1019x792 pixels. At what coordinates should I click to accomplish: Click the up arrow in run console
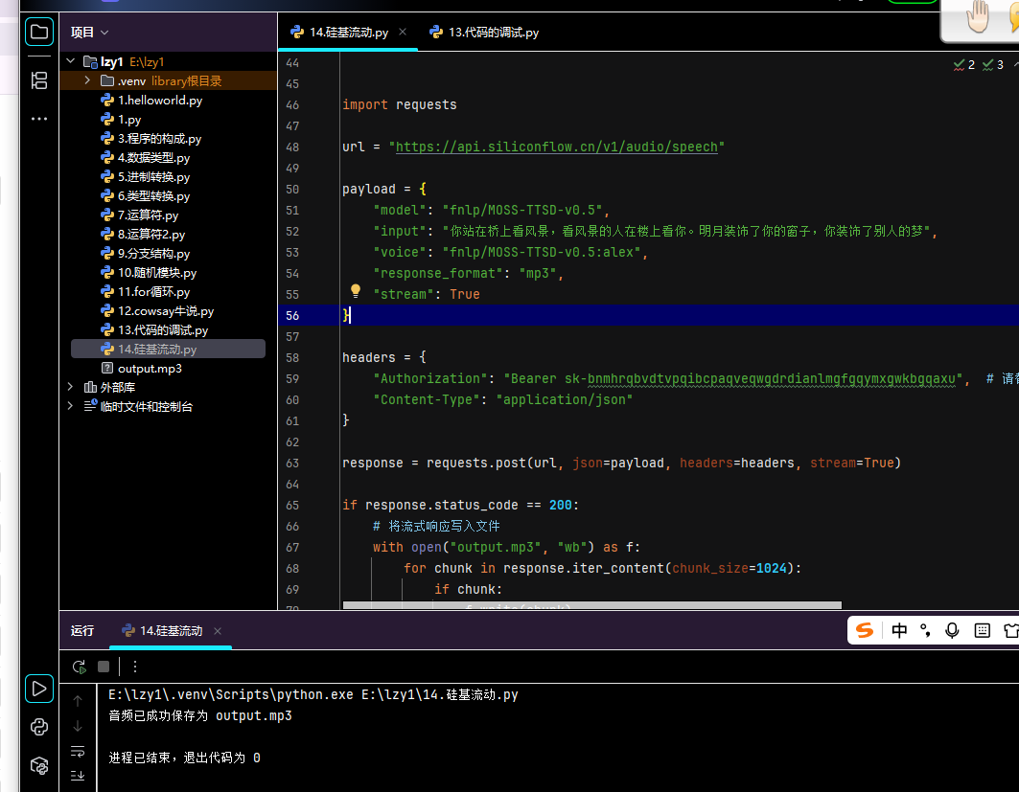78,701
